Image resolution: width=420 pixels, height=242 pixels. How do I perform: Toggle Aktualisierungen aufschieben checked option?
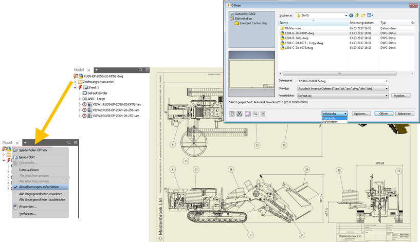tap(40, 187)
